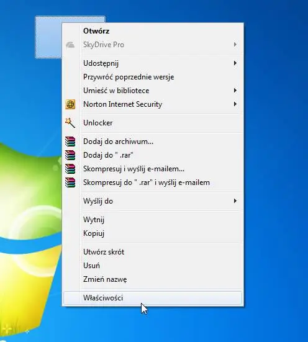Select Kopiuj to copy the item
This screenshot has height=342, width=308.
click(x=153, y=233)
